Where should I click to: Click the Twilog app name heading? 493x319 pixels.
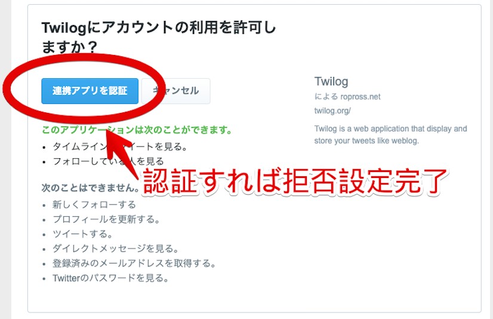click(x=331, y=81)
